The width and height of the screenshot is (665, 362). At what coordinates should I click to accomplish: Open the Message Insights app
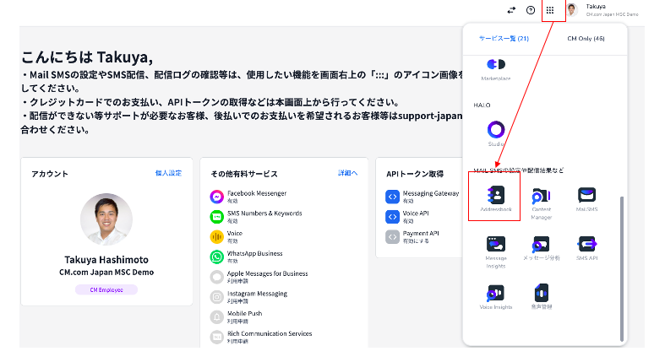pyautogui.click(x=496, y=252)
